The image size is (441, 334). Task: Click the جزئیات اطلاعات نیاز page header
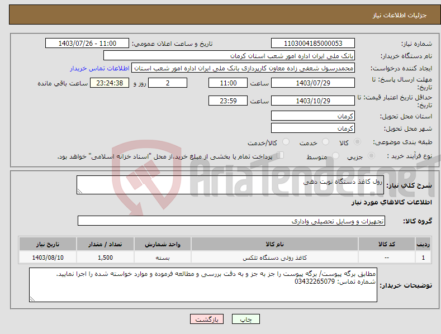coord(400,15)
